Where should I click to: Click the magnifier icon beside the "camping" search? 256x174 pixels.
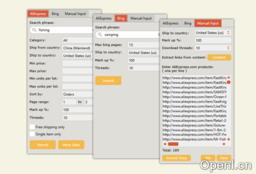(100, 35)
